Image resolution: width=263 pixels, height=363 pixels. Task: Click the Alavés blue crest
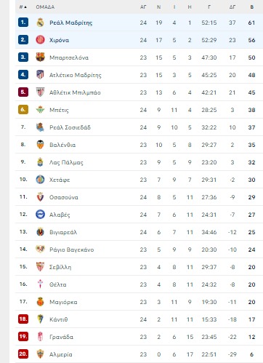pyautogui.click(x=40, y=215)
